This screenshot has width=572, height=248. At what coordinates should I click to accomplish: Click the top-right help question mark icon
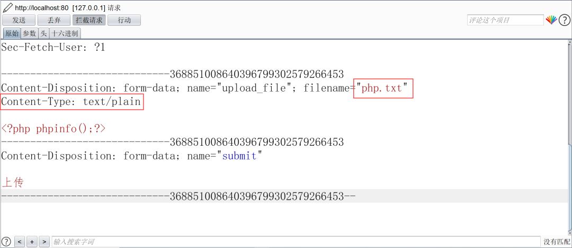click(x=564, y=20)
